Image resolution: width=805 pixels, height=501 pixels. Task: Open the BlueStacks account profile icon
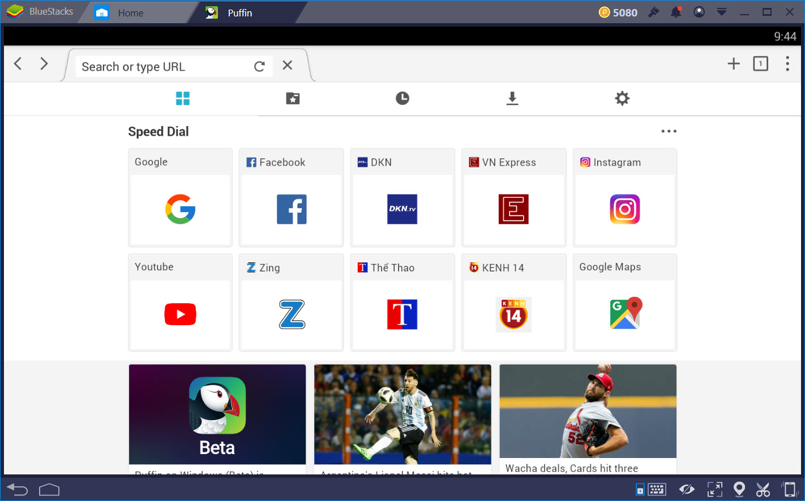(x=699, y=12)
